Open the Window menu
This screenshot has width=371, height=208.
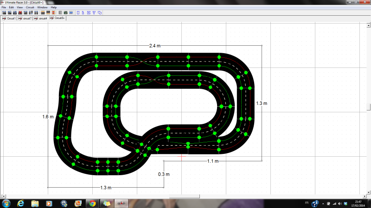pyautogui.click(x=42, y=7)
